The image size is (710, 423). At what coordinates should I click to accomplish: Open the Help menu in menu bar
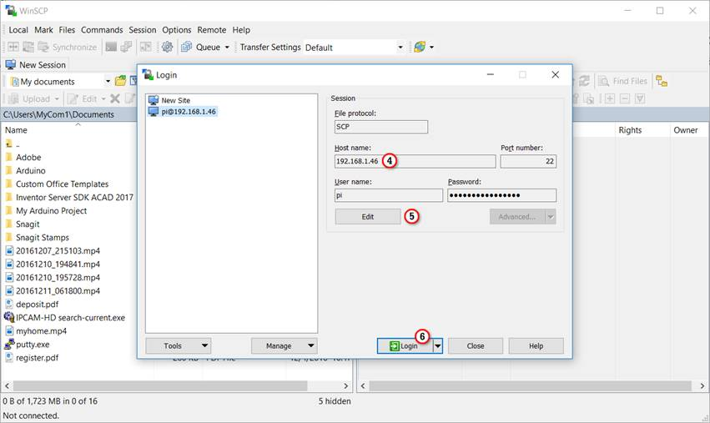241,30
